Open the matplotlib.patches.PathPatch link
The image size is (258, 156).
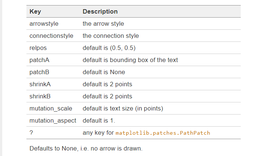coord(163,133)
